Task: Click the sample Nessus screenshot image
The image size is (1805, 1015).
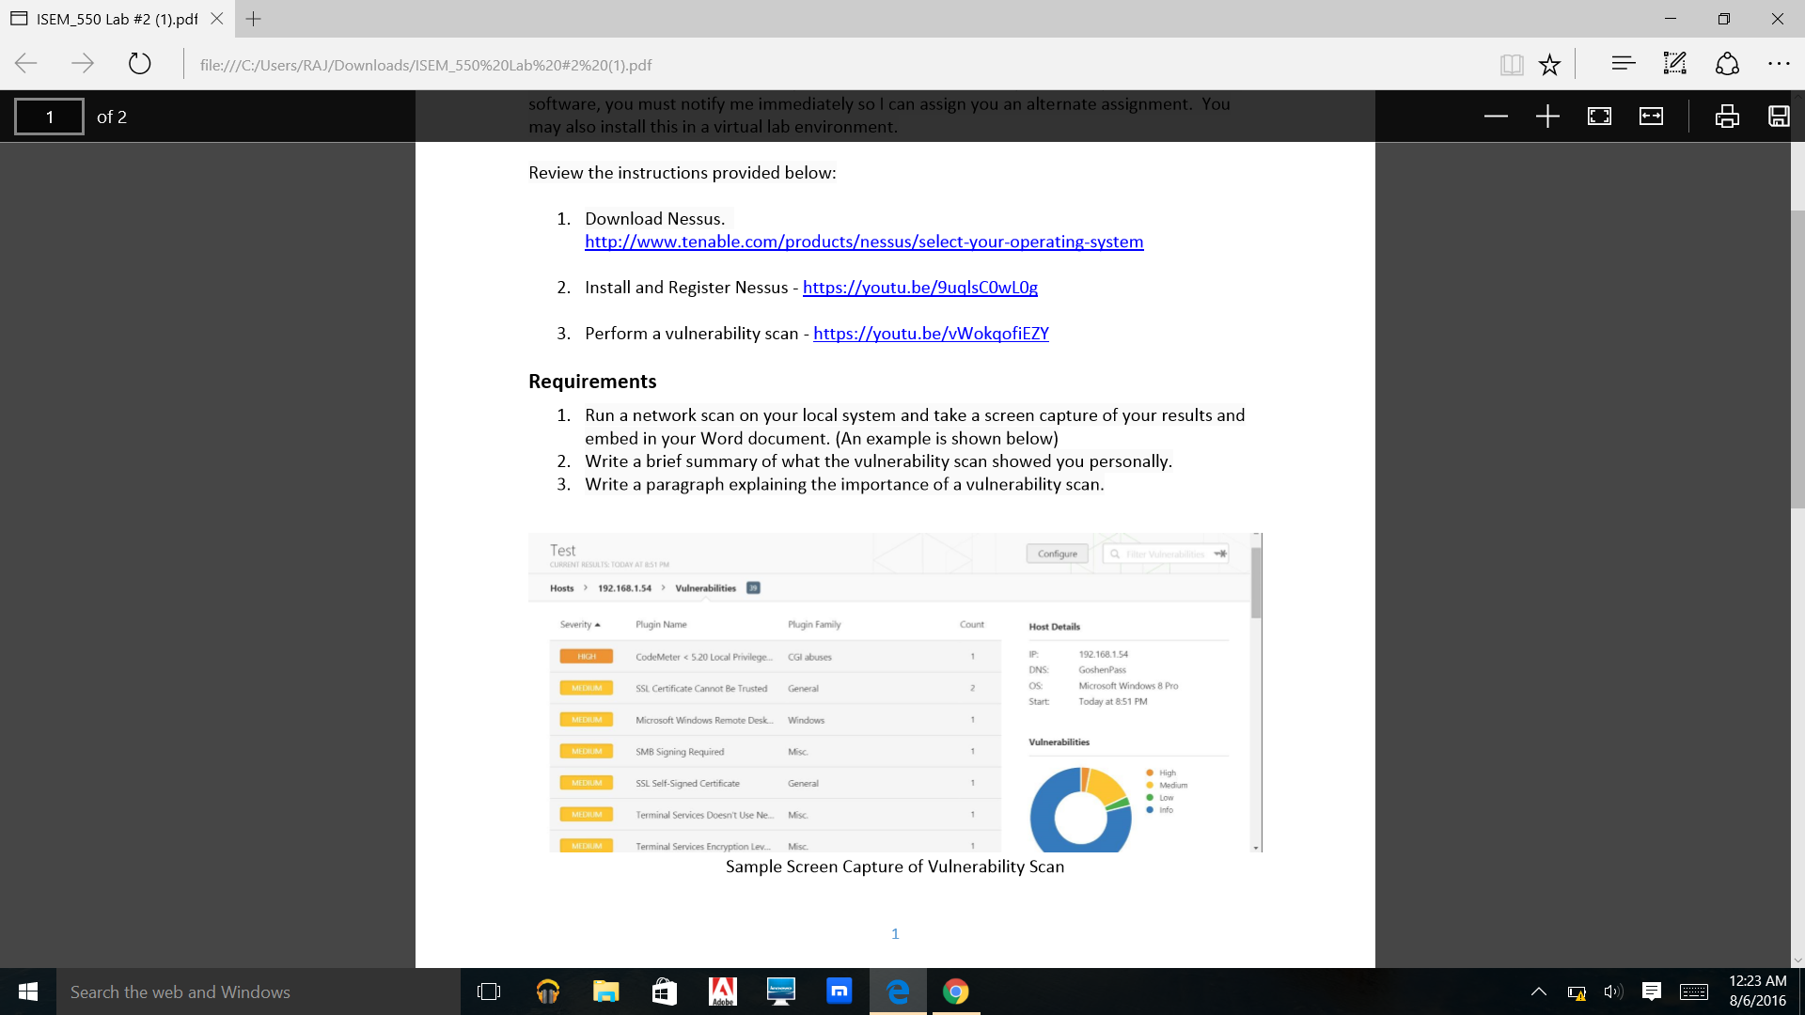Action: coord(895,693)
